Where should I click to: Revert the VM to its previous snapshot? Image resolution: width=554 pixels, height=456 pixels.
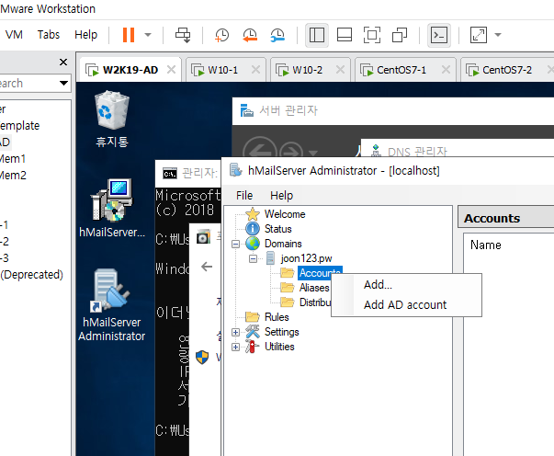[x=250, y=35]
